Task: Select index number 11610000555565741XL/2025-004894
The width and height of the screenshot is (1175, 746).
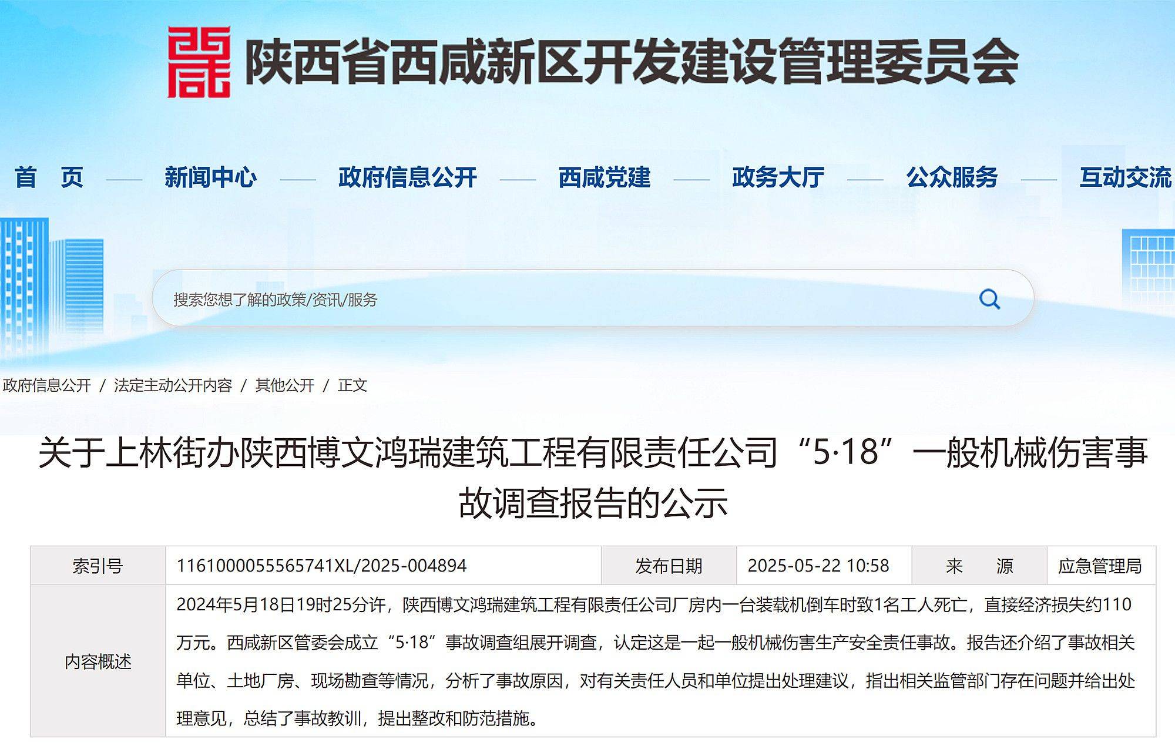Action: [321, 566]
